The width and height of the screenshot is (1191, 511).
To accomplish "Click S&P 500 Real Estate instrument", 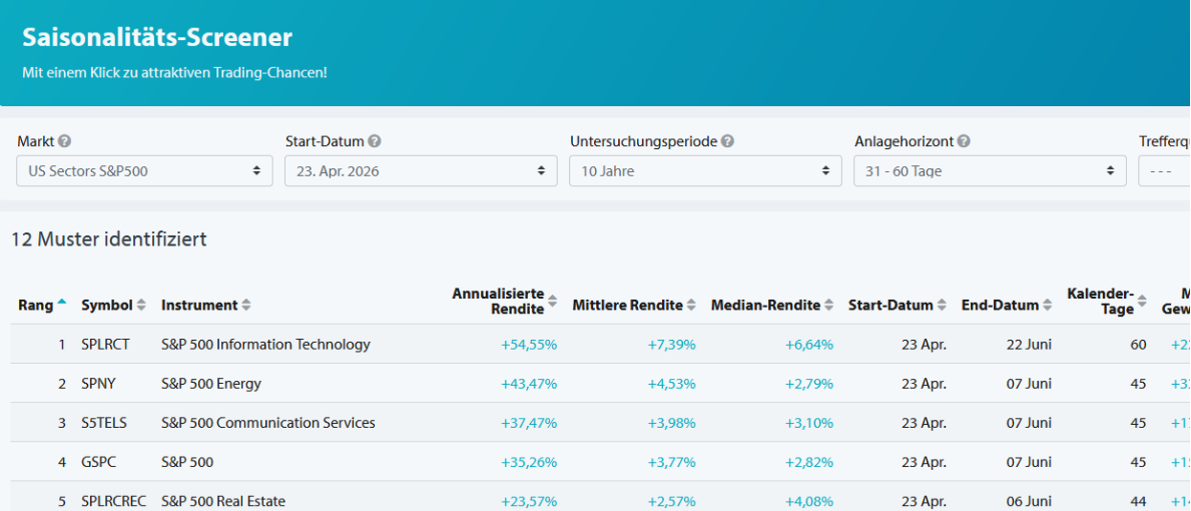I will (224, 500).
